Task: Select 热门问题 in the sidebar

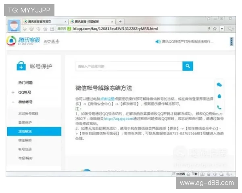Action: (25, 83)
